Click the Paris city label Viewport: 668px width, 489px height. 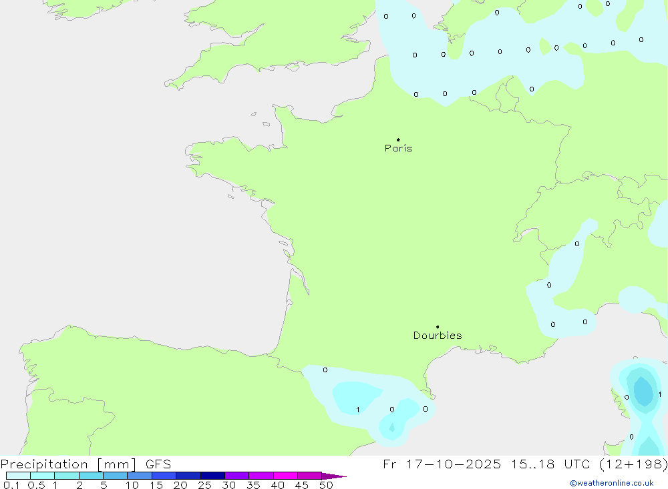(x=398, y=148)
